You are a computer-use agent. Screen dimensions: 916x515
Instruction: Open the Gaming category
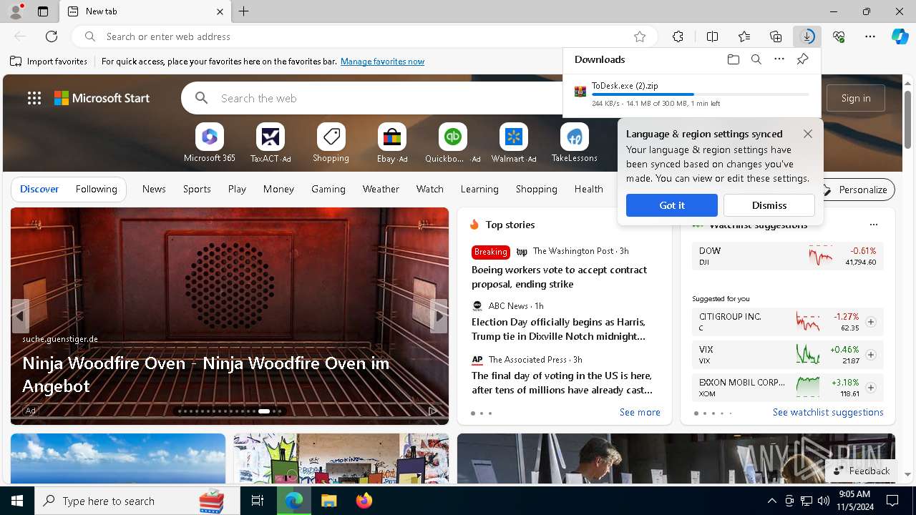point(328,189)
